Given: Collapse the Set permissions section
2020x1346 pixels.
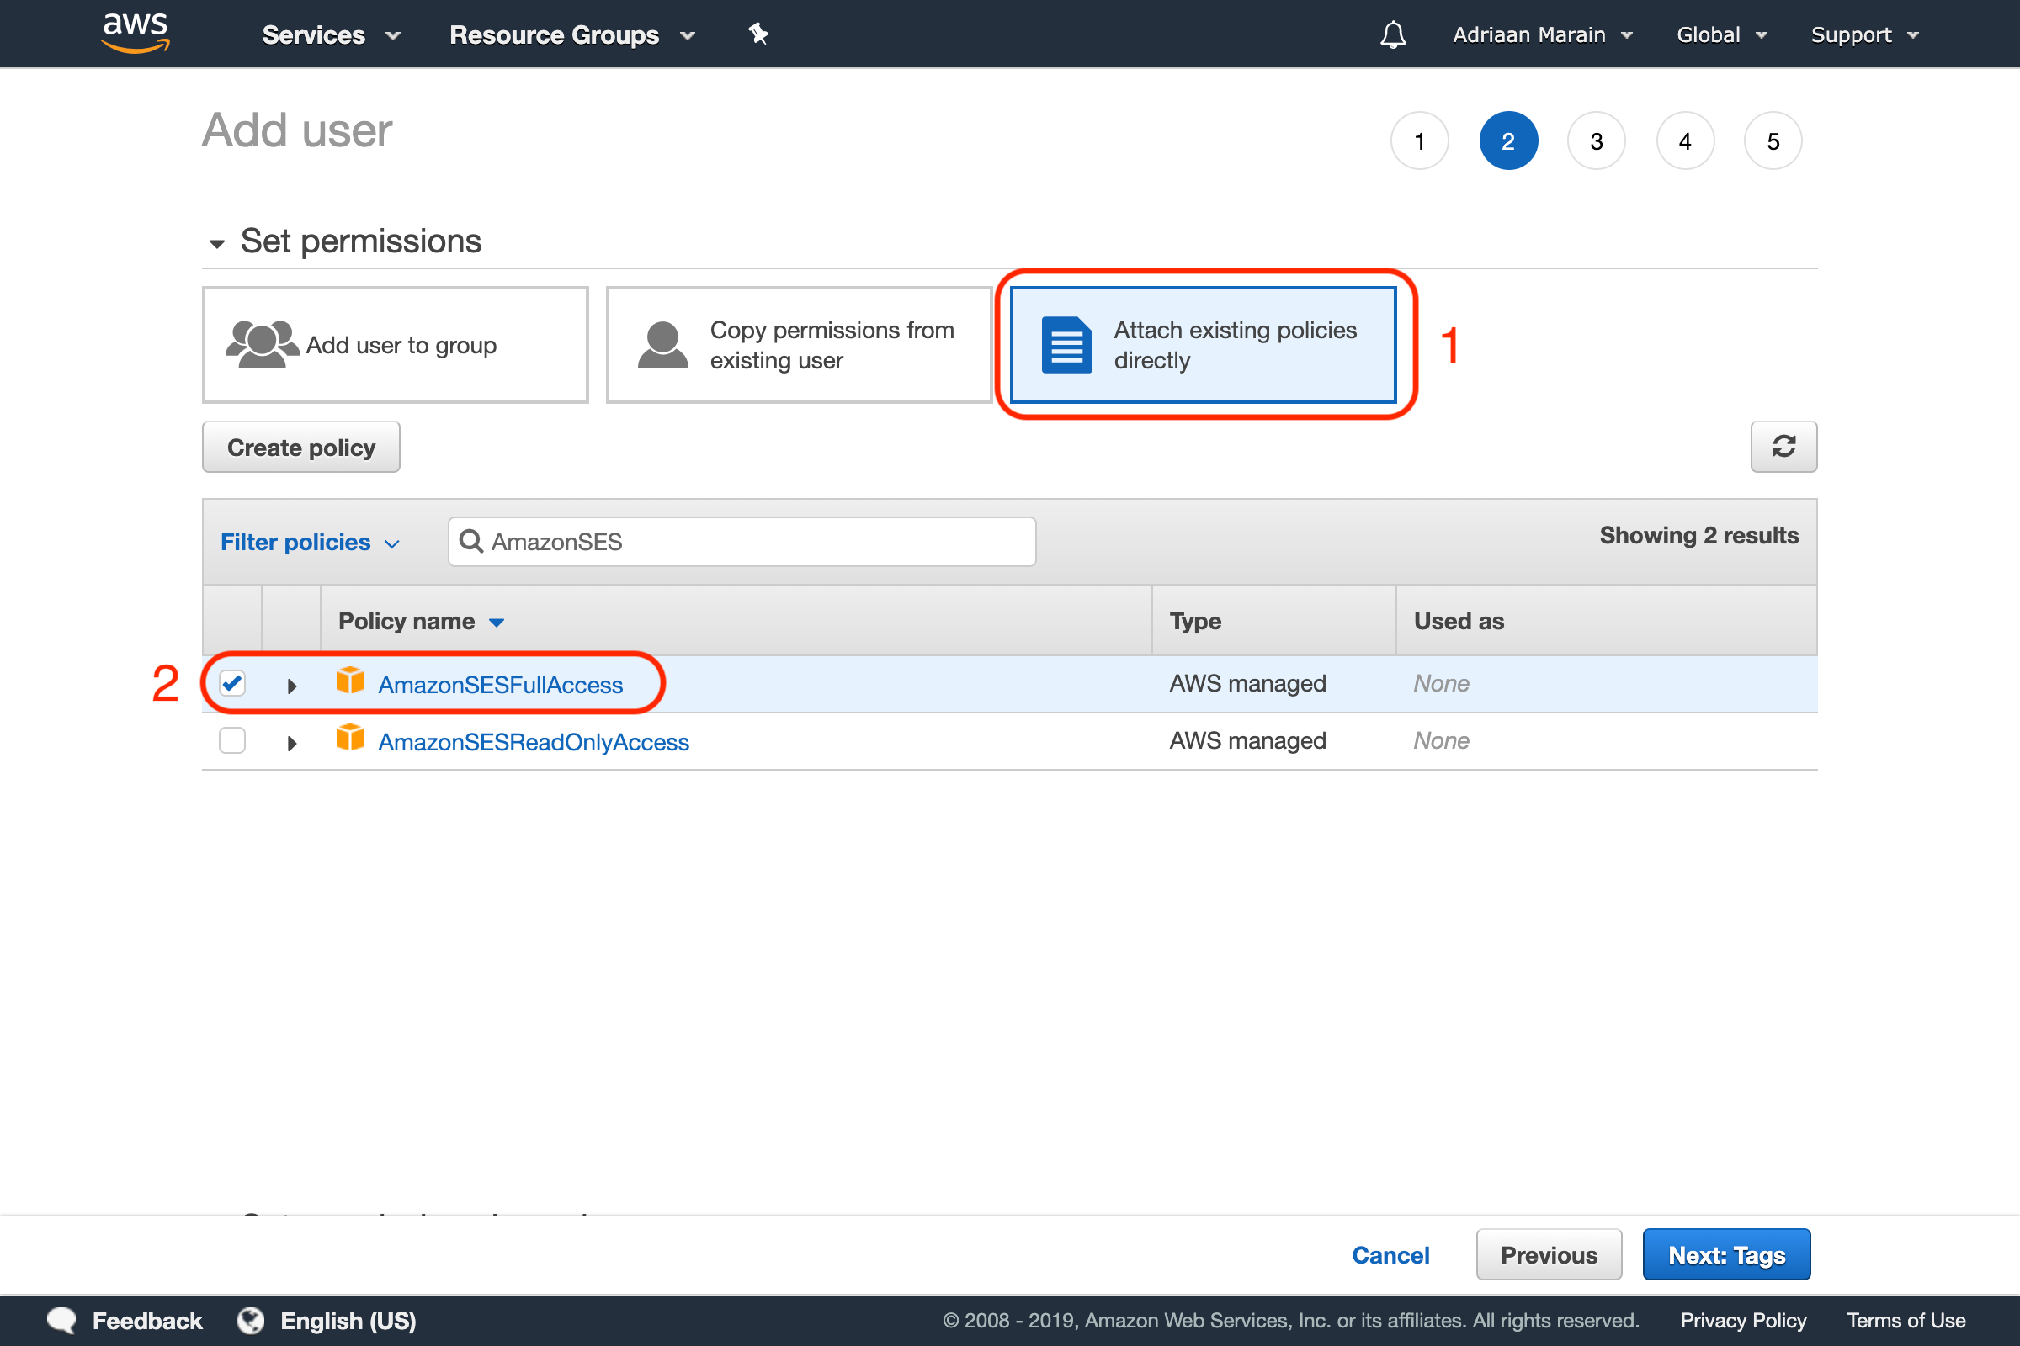Looking at the screenshot, I should 217,244.
